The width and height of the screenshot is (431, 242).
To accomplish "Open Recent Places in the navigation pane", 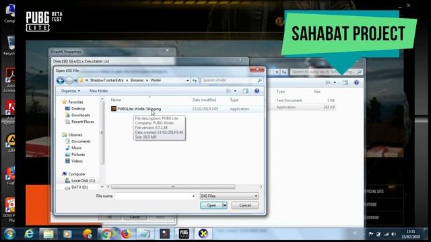I will [x=82, y=122].
